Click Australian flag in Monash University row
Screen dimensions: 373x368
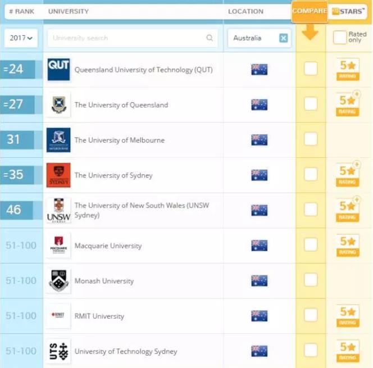tap(260, 281)
